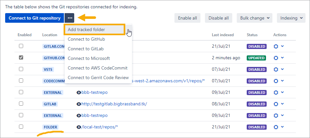Click the Last indexed column header

point(223,35)
